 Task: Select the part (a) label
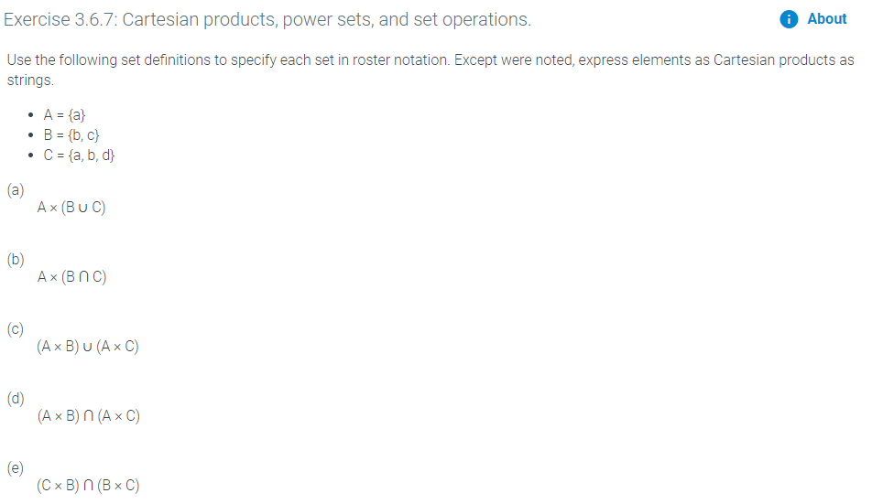point(16,190)
